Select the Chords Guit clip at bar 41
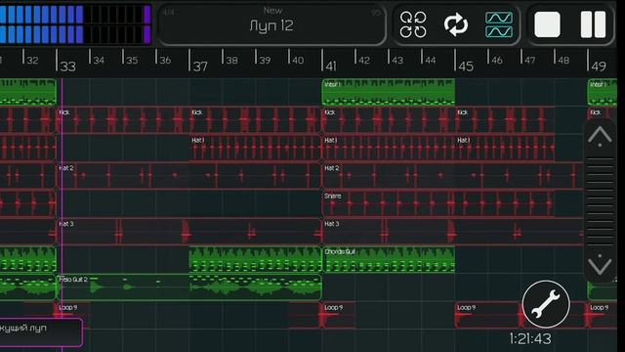This screenshot has height=352, width=625. point(389,260)
